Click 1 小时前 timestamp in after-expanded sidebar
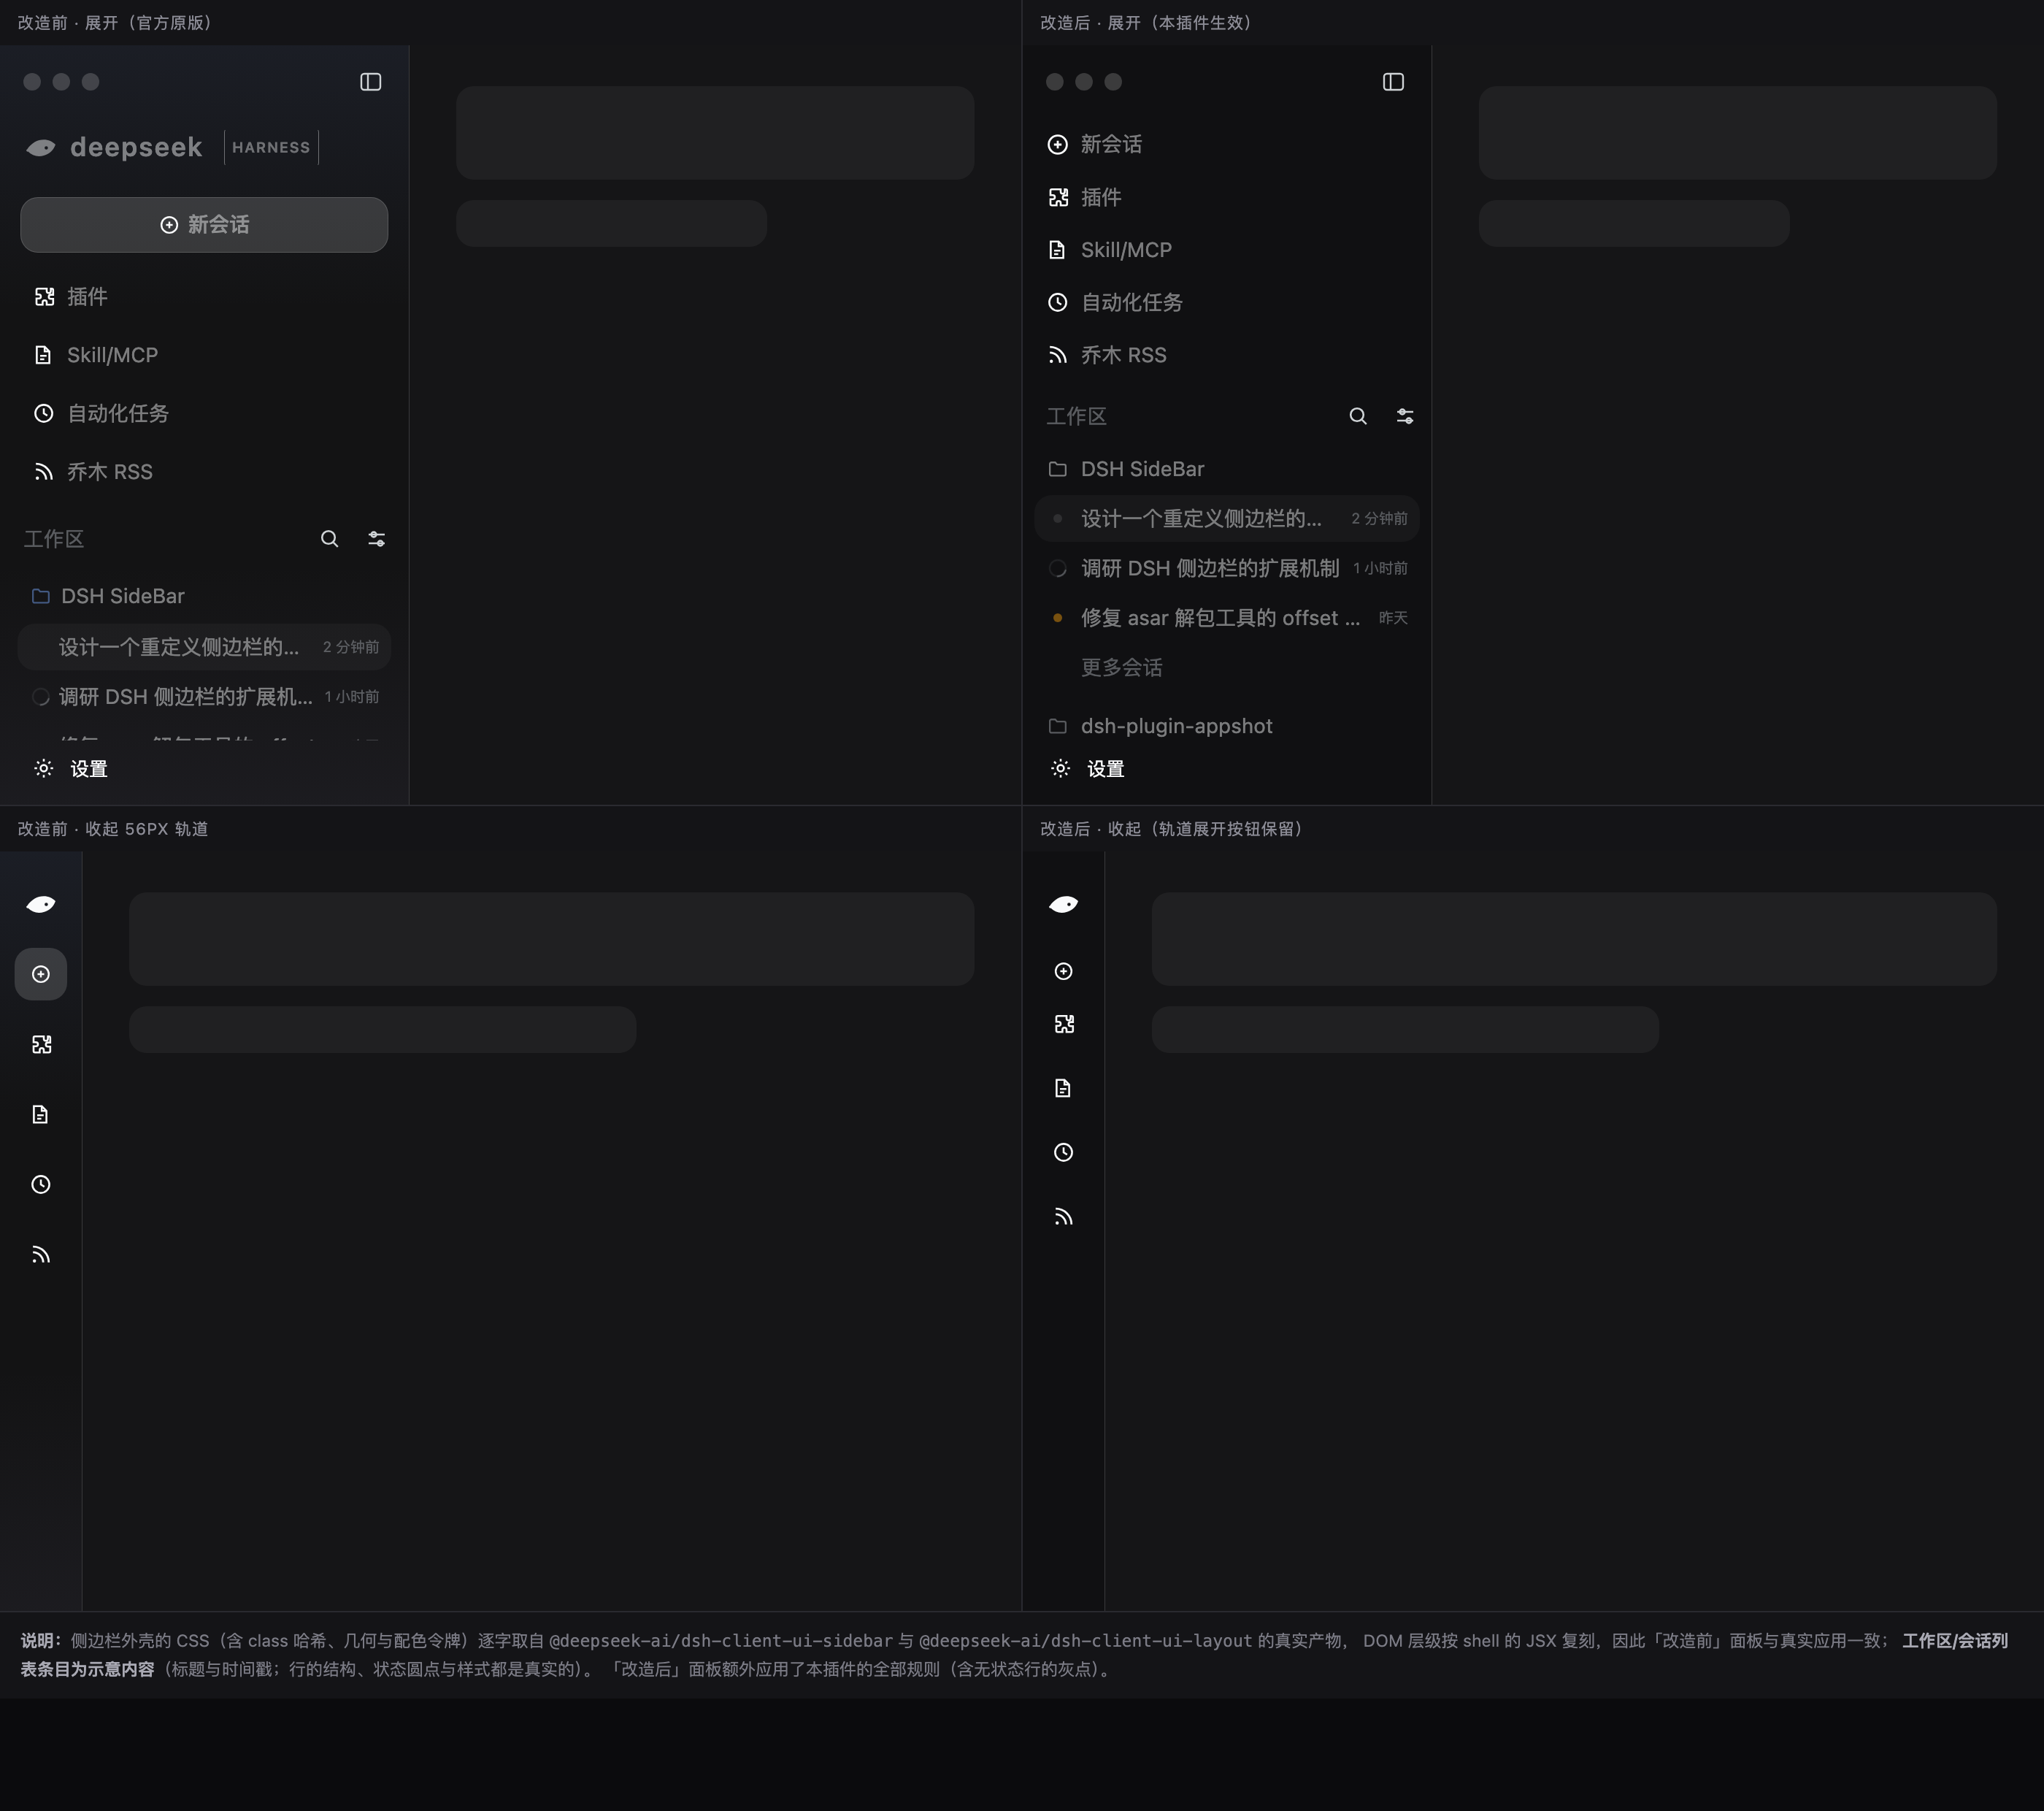Viewport: 2044px width, 1811px height. pos(1380,568)
